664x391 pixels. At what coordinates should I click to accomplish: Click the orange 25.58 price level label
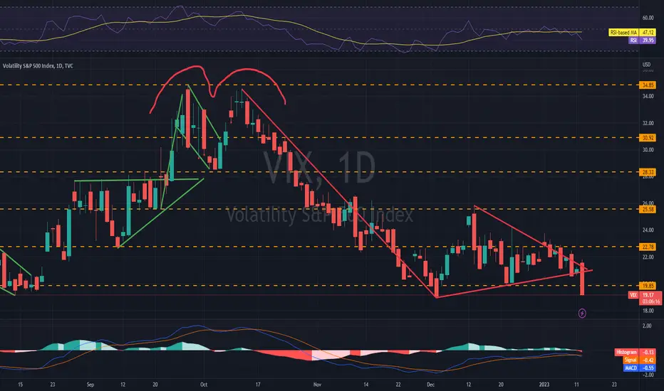click(x=648, y=209)
